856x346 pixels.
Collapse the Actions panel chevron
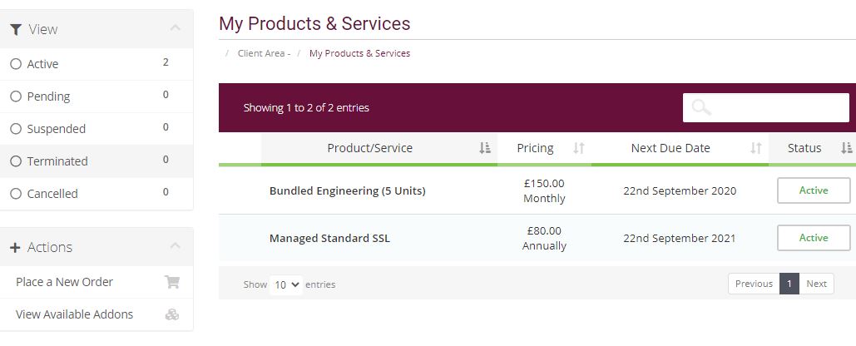[176, 246]
